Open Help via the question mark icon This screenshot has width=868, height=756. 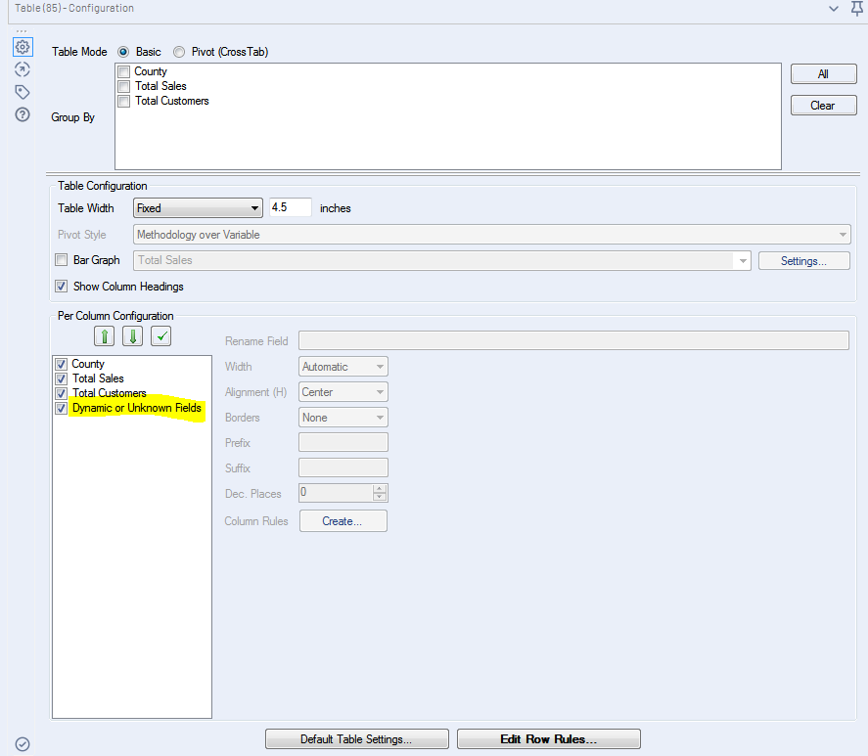pos(22,114)
